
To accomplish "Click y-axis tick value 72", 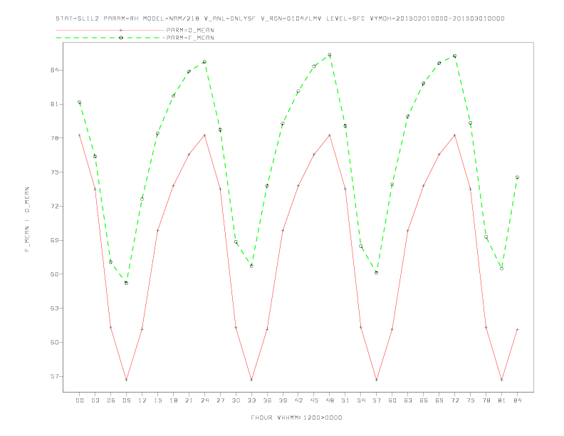I will point(55,206).
